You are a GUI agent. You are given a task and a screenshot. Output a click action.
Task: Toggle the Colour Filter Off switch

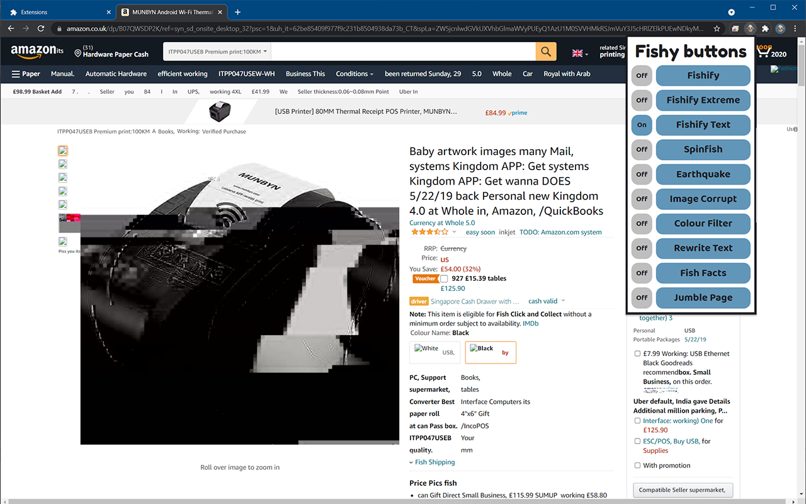pyautogui.click(x=642, y=224)
